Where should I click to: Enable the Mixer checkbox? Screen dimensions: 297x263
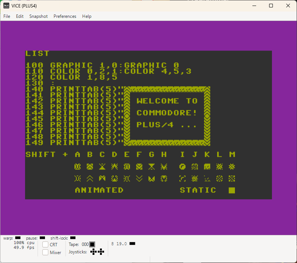45,252
